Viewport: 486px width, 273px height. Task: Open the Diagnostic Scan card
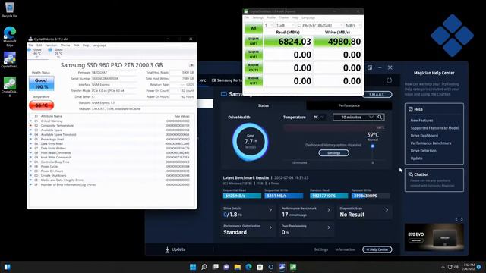[364, 212]
